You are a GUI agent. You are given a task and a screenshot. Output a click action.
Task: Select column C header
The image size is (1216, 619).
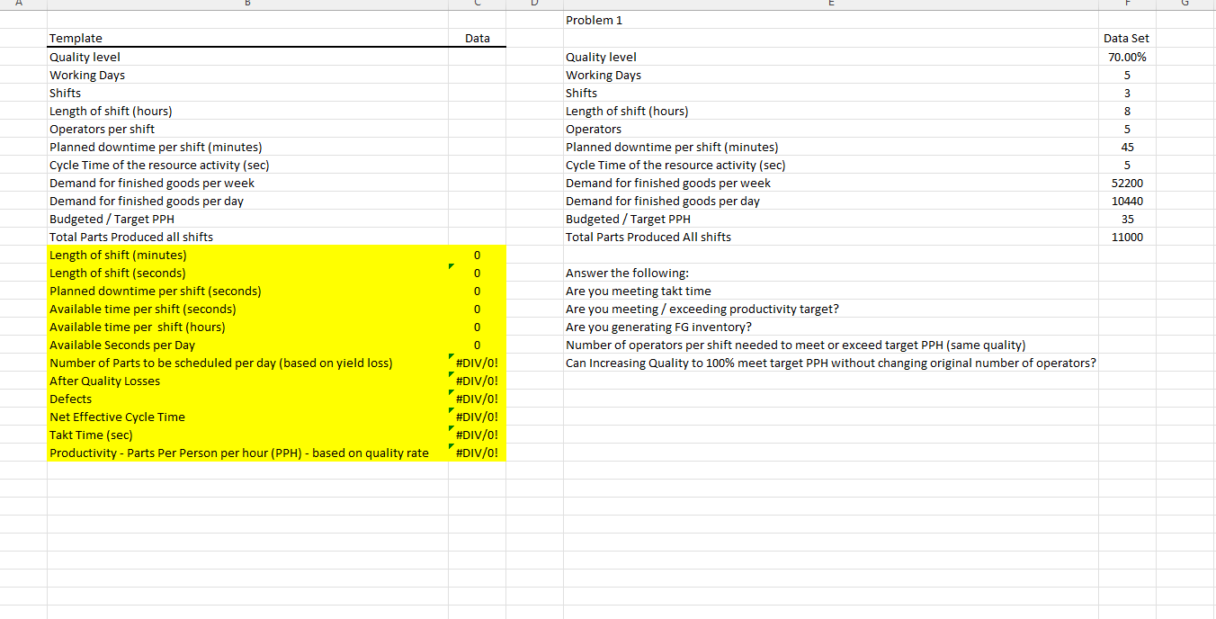pyautogui.click(x=477, y=4)
